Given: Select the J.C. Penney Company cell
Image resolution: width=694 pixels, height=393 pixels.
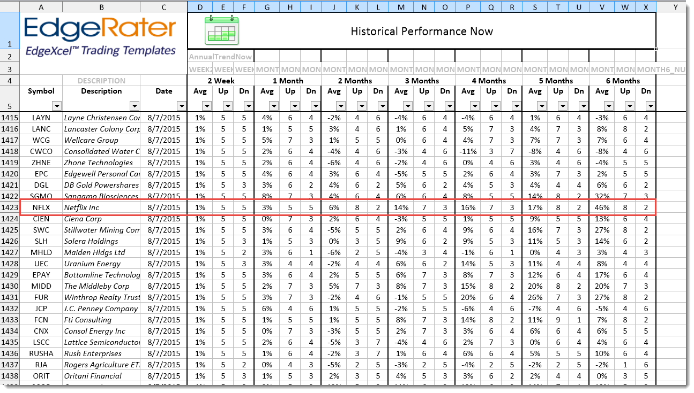Looking at the screenshot, I should tap(101, 309).
